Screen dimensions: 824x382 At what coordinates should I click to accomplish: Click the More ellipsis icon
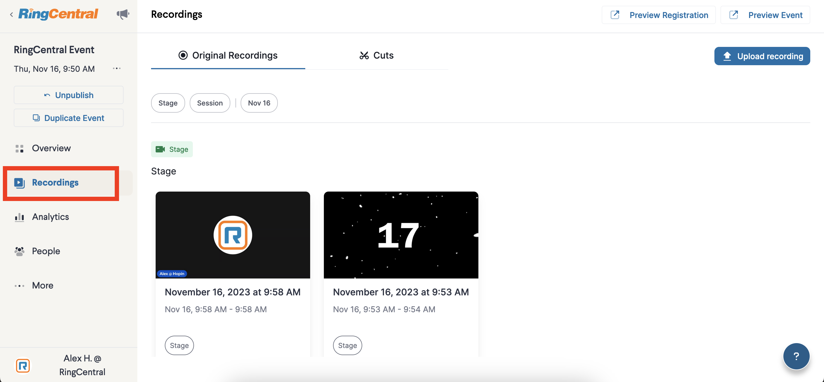[x=19, y=286]
